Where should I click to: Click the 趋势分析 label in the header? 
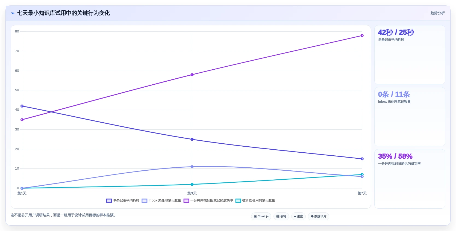[x=437, y=13]
